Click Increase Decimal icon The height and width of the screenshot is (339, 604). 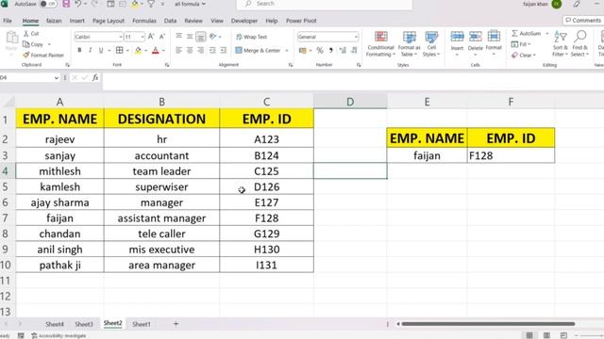[343, 50]
